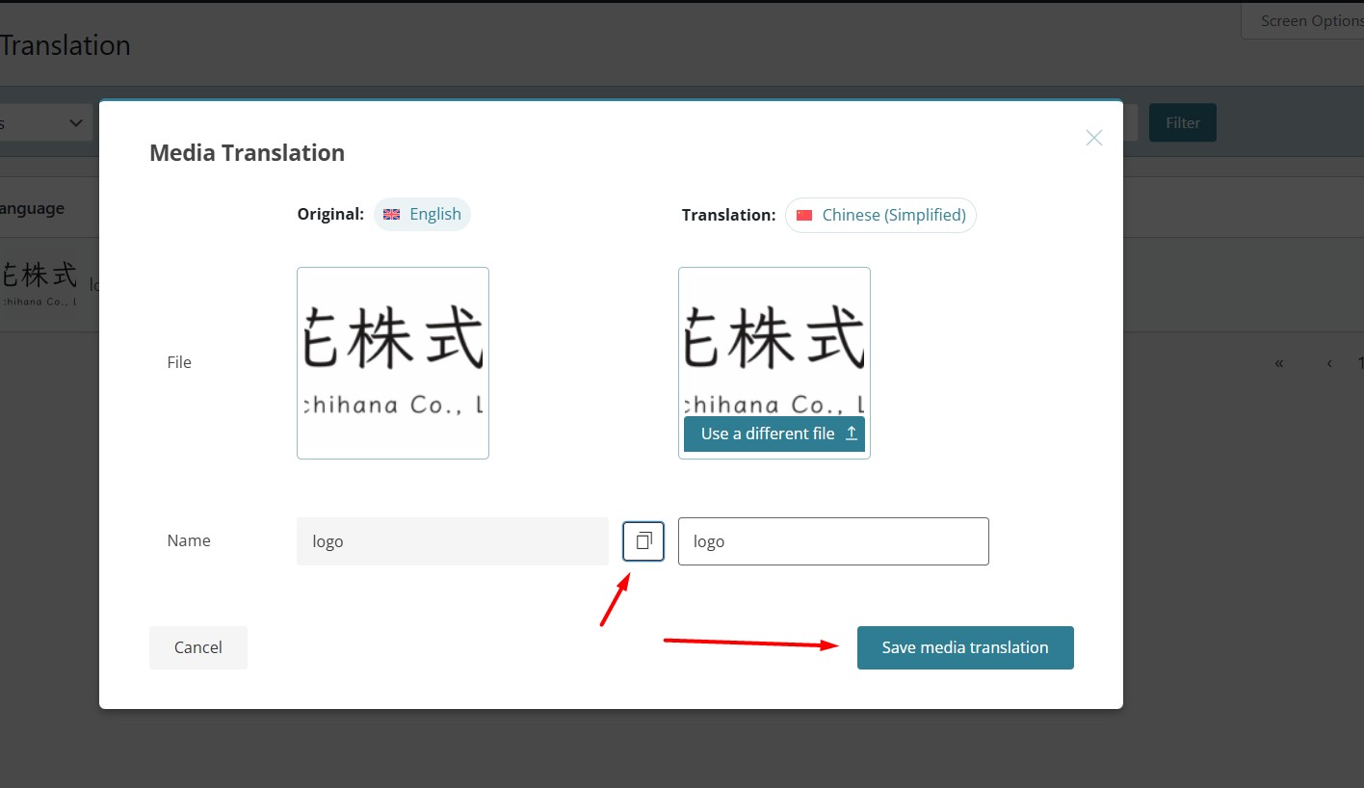Screen dimensions: 1364x788
Task: Click the Translation: label
Action: 728,215
